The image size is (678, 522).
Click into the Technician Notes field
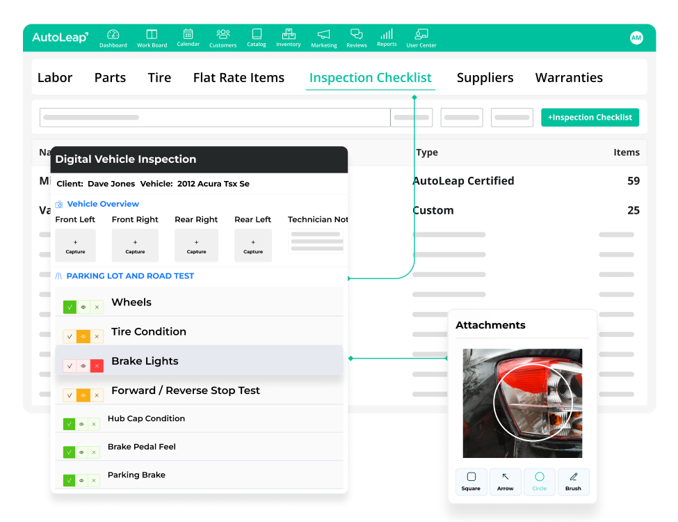click(316, 242)
